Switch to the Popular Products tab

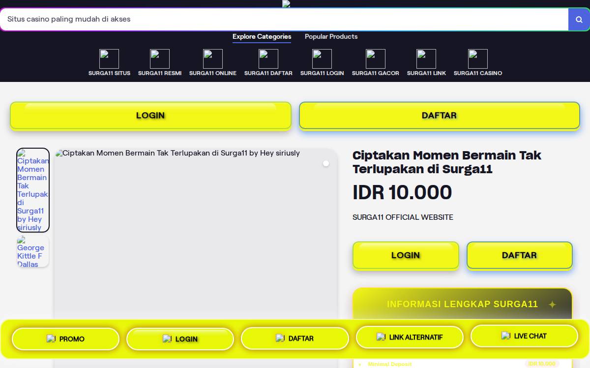point(331,37)
